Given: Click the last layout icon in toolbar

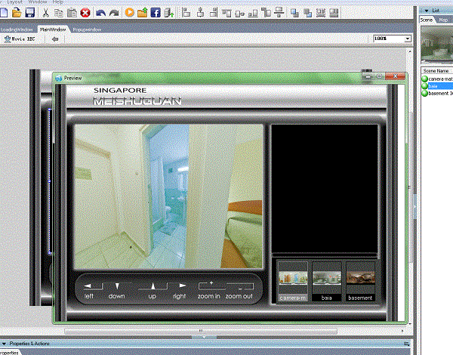Looking at the screenshot, I should coord(334,13).
